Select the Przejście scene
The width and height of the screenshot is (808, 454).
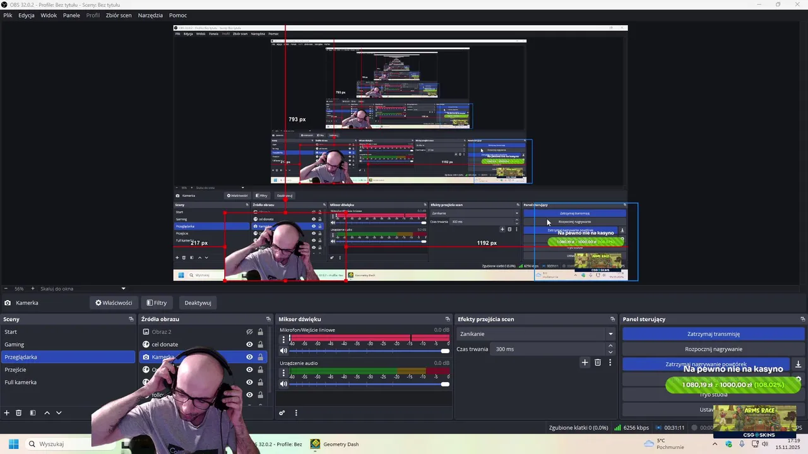pos(68,370)
